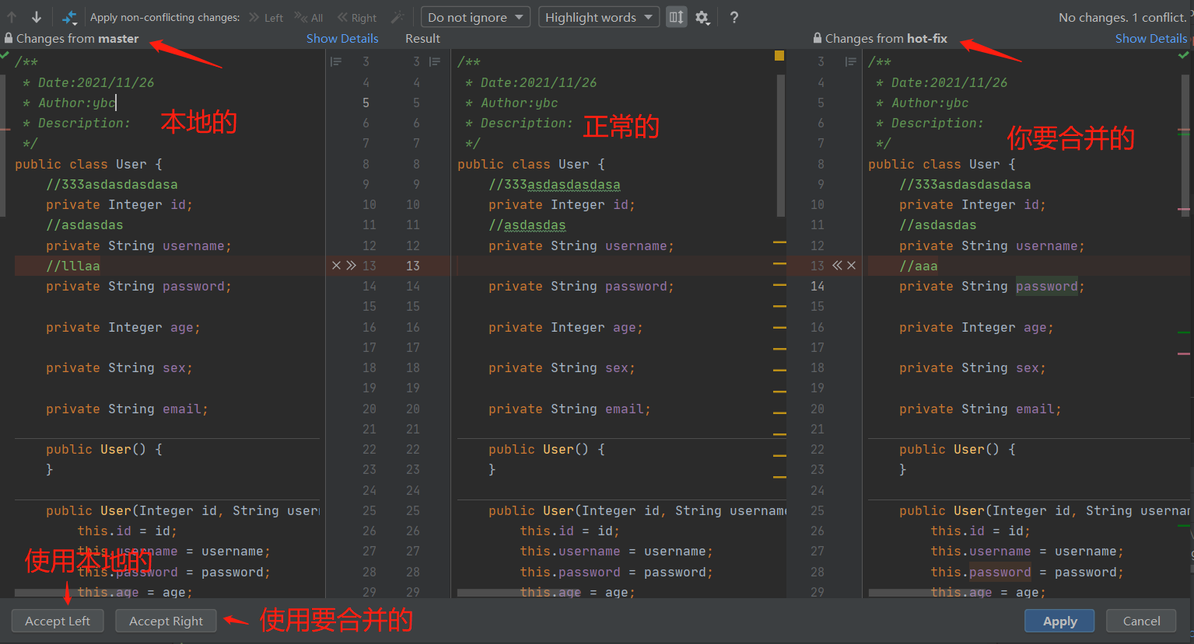Click 'public User() {' in the right pane
Image resolution: width=1194 pixels, height=644 pixels.
[x=958, y=449]
